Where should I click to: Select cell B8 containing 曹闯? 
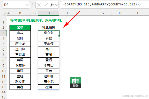(20, 60)
